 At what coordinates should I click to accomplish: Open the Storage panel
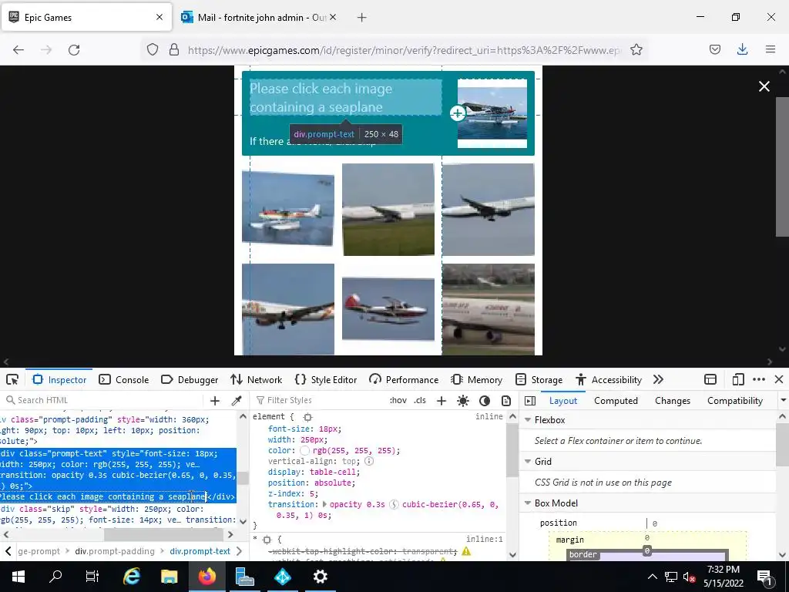(x=539, y=379)
